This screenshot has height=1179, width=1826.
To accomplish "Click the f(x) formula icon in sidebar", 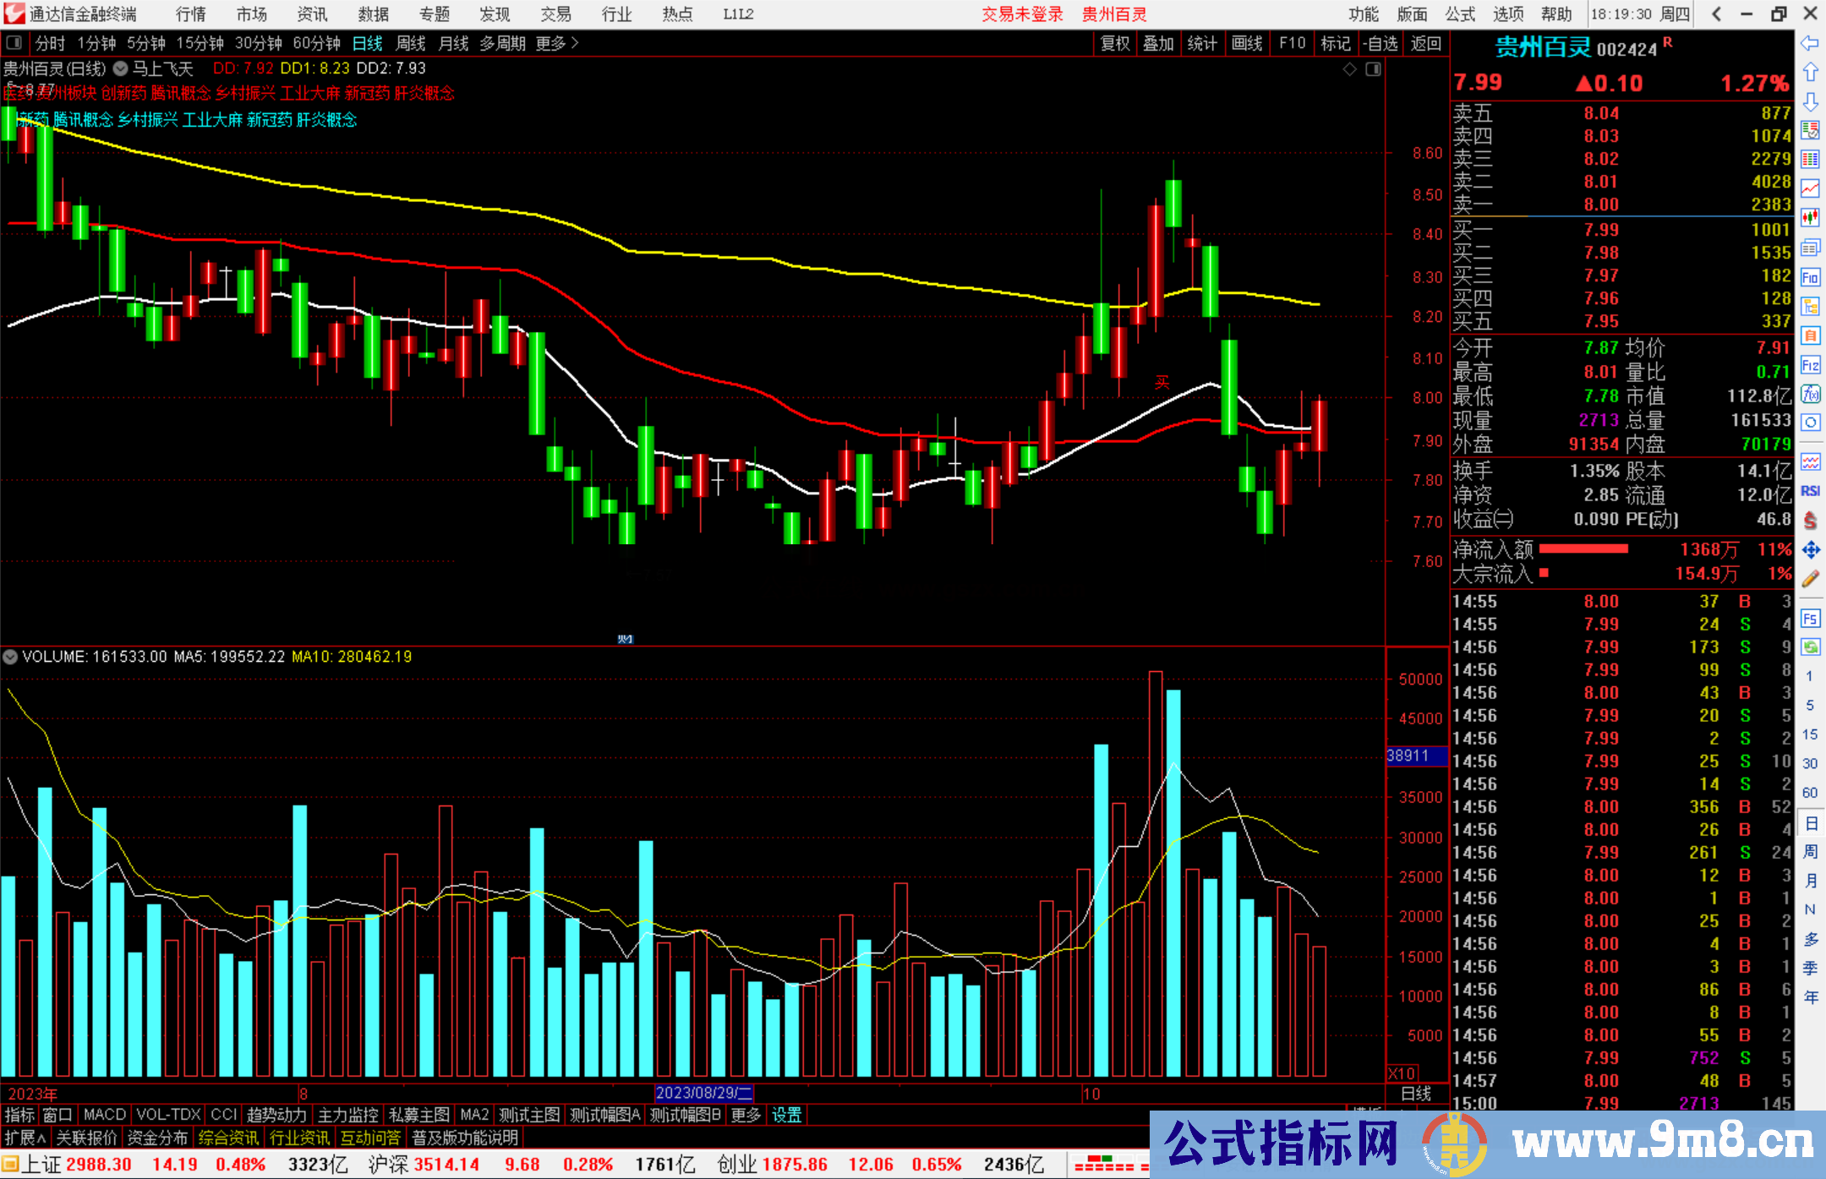I will [1810, 394].
